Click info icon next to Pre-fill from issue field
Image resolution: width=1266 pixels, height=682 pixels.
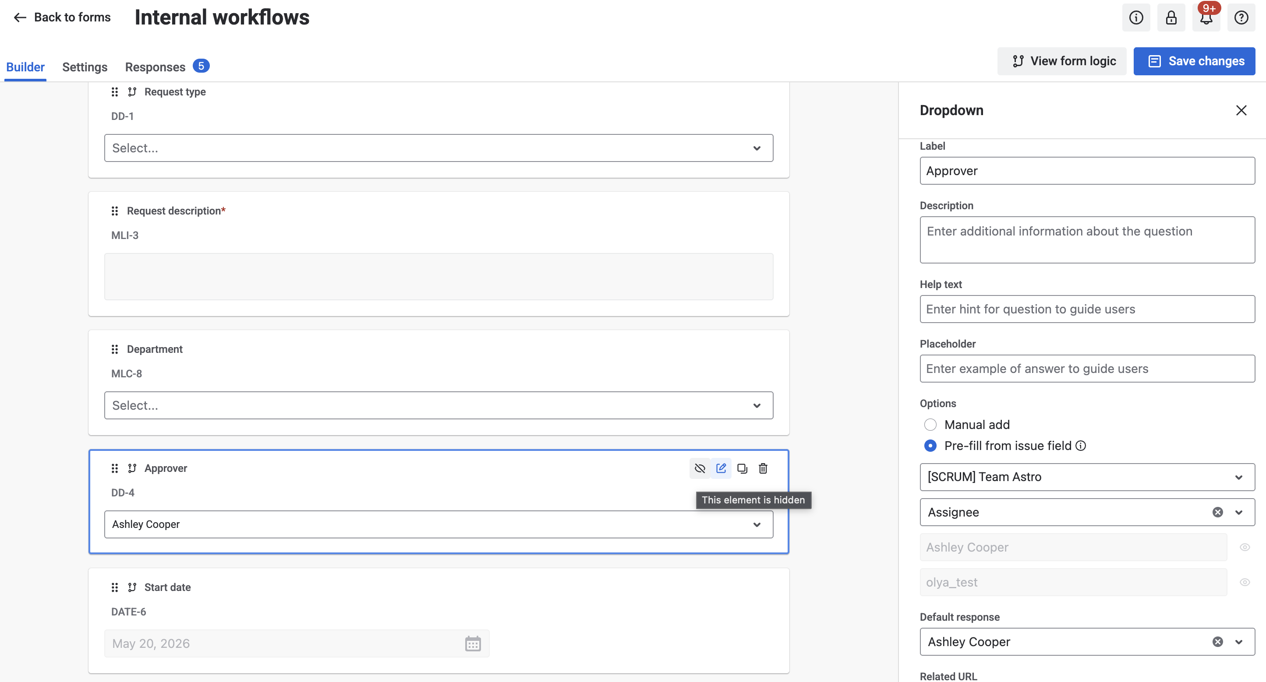[x=1081, y=446]
